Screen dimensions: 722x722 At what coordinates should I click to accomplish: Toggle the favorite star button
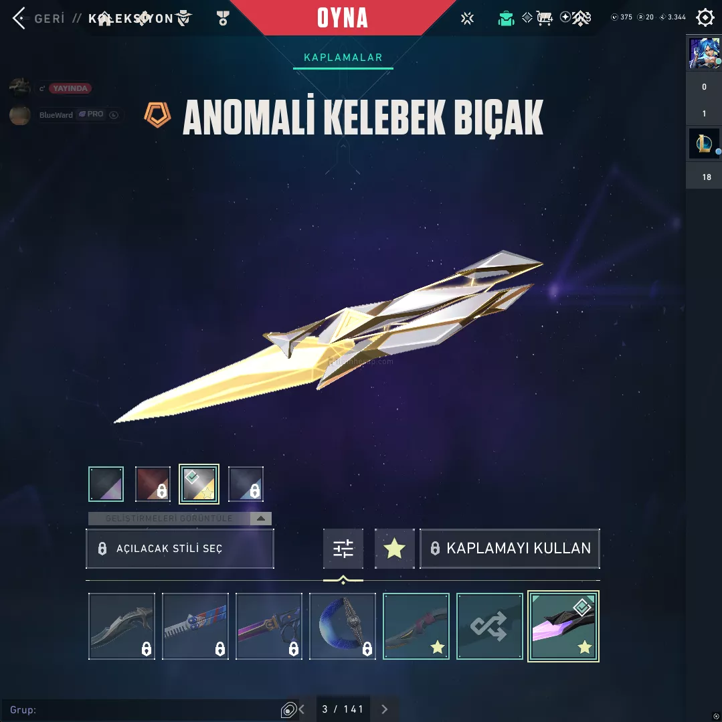click(x=395, y=549)
